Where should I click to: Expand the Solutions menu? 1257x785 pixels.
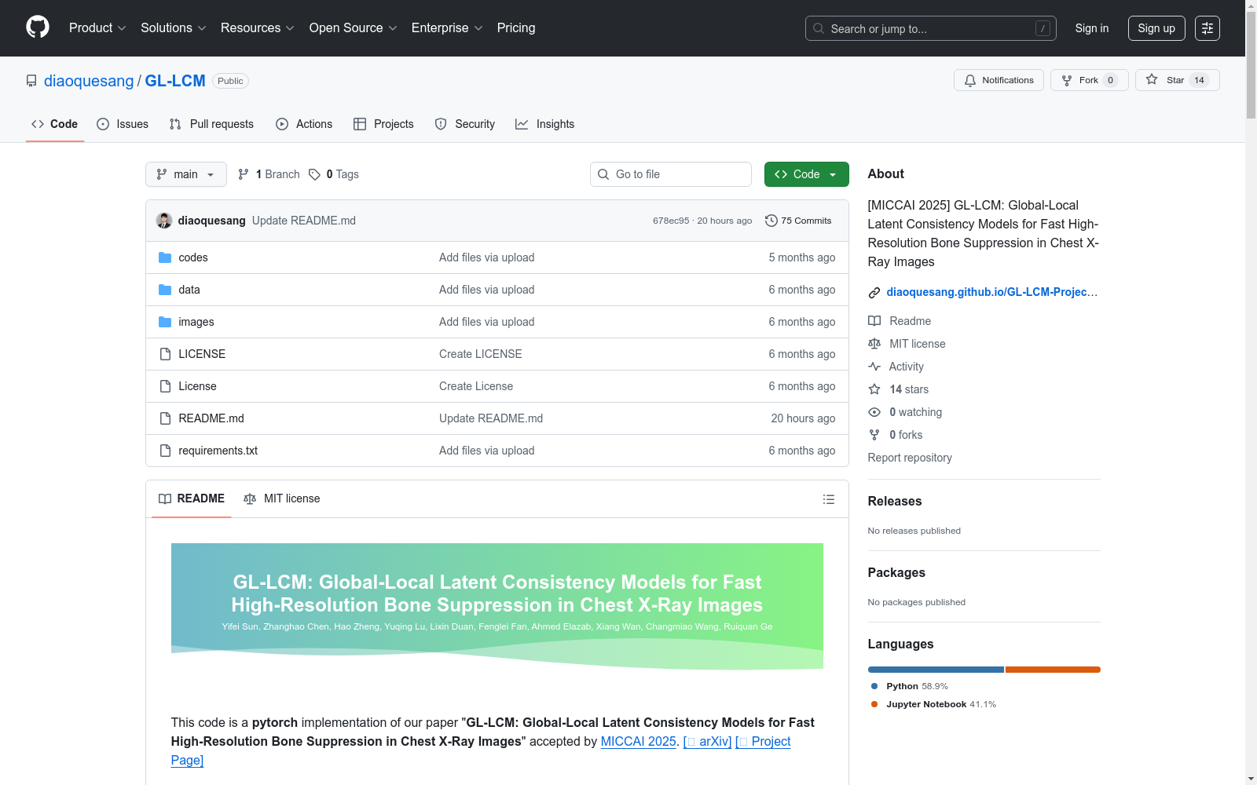click(174, 27)
